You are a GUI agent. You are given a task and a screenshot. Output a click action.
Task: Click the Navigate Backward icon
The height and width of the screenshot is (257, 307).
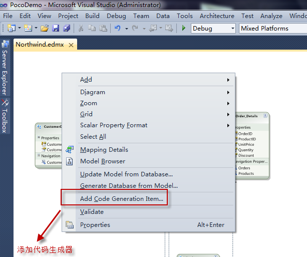coord(153,29)
